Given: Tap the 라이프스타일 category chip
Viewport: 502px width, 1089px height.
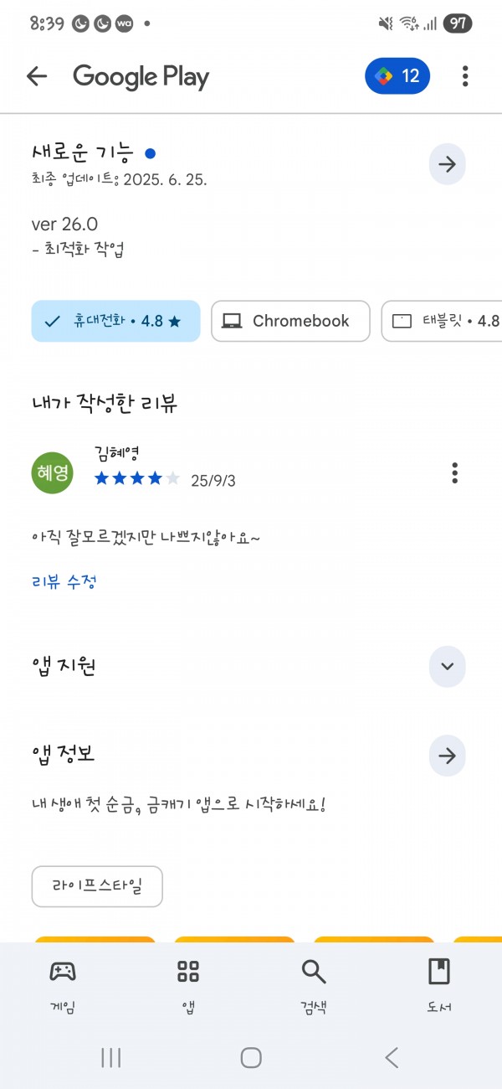Looking at the screenshot, I should click(x=97, y=886).
